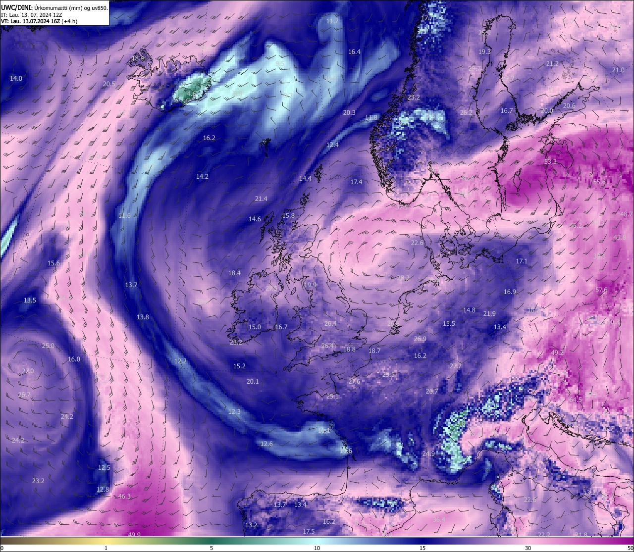Click the 'UWC/DINI: Úrkomumætti (mm) og uv850.' title

pyautogui.click(x=54, y=7)
